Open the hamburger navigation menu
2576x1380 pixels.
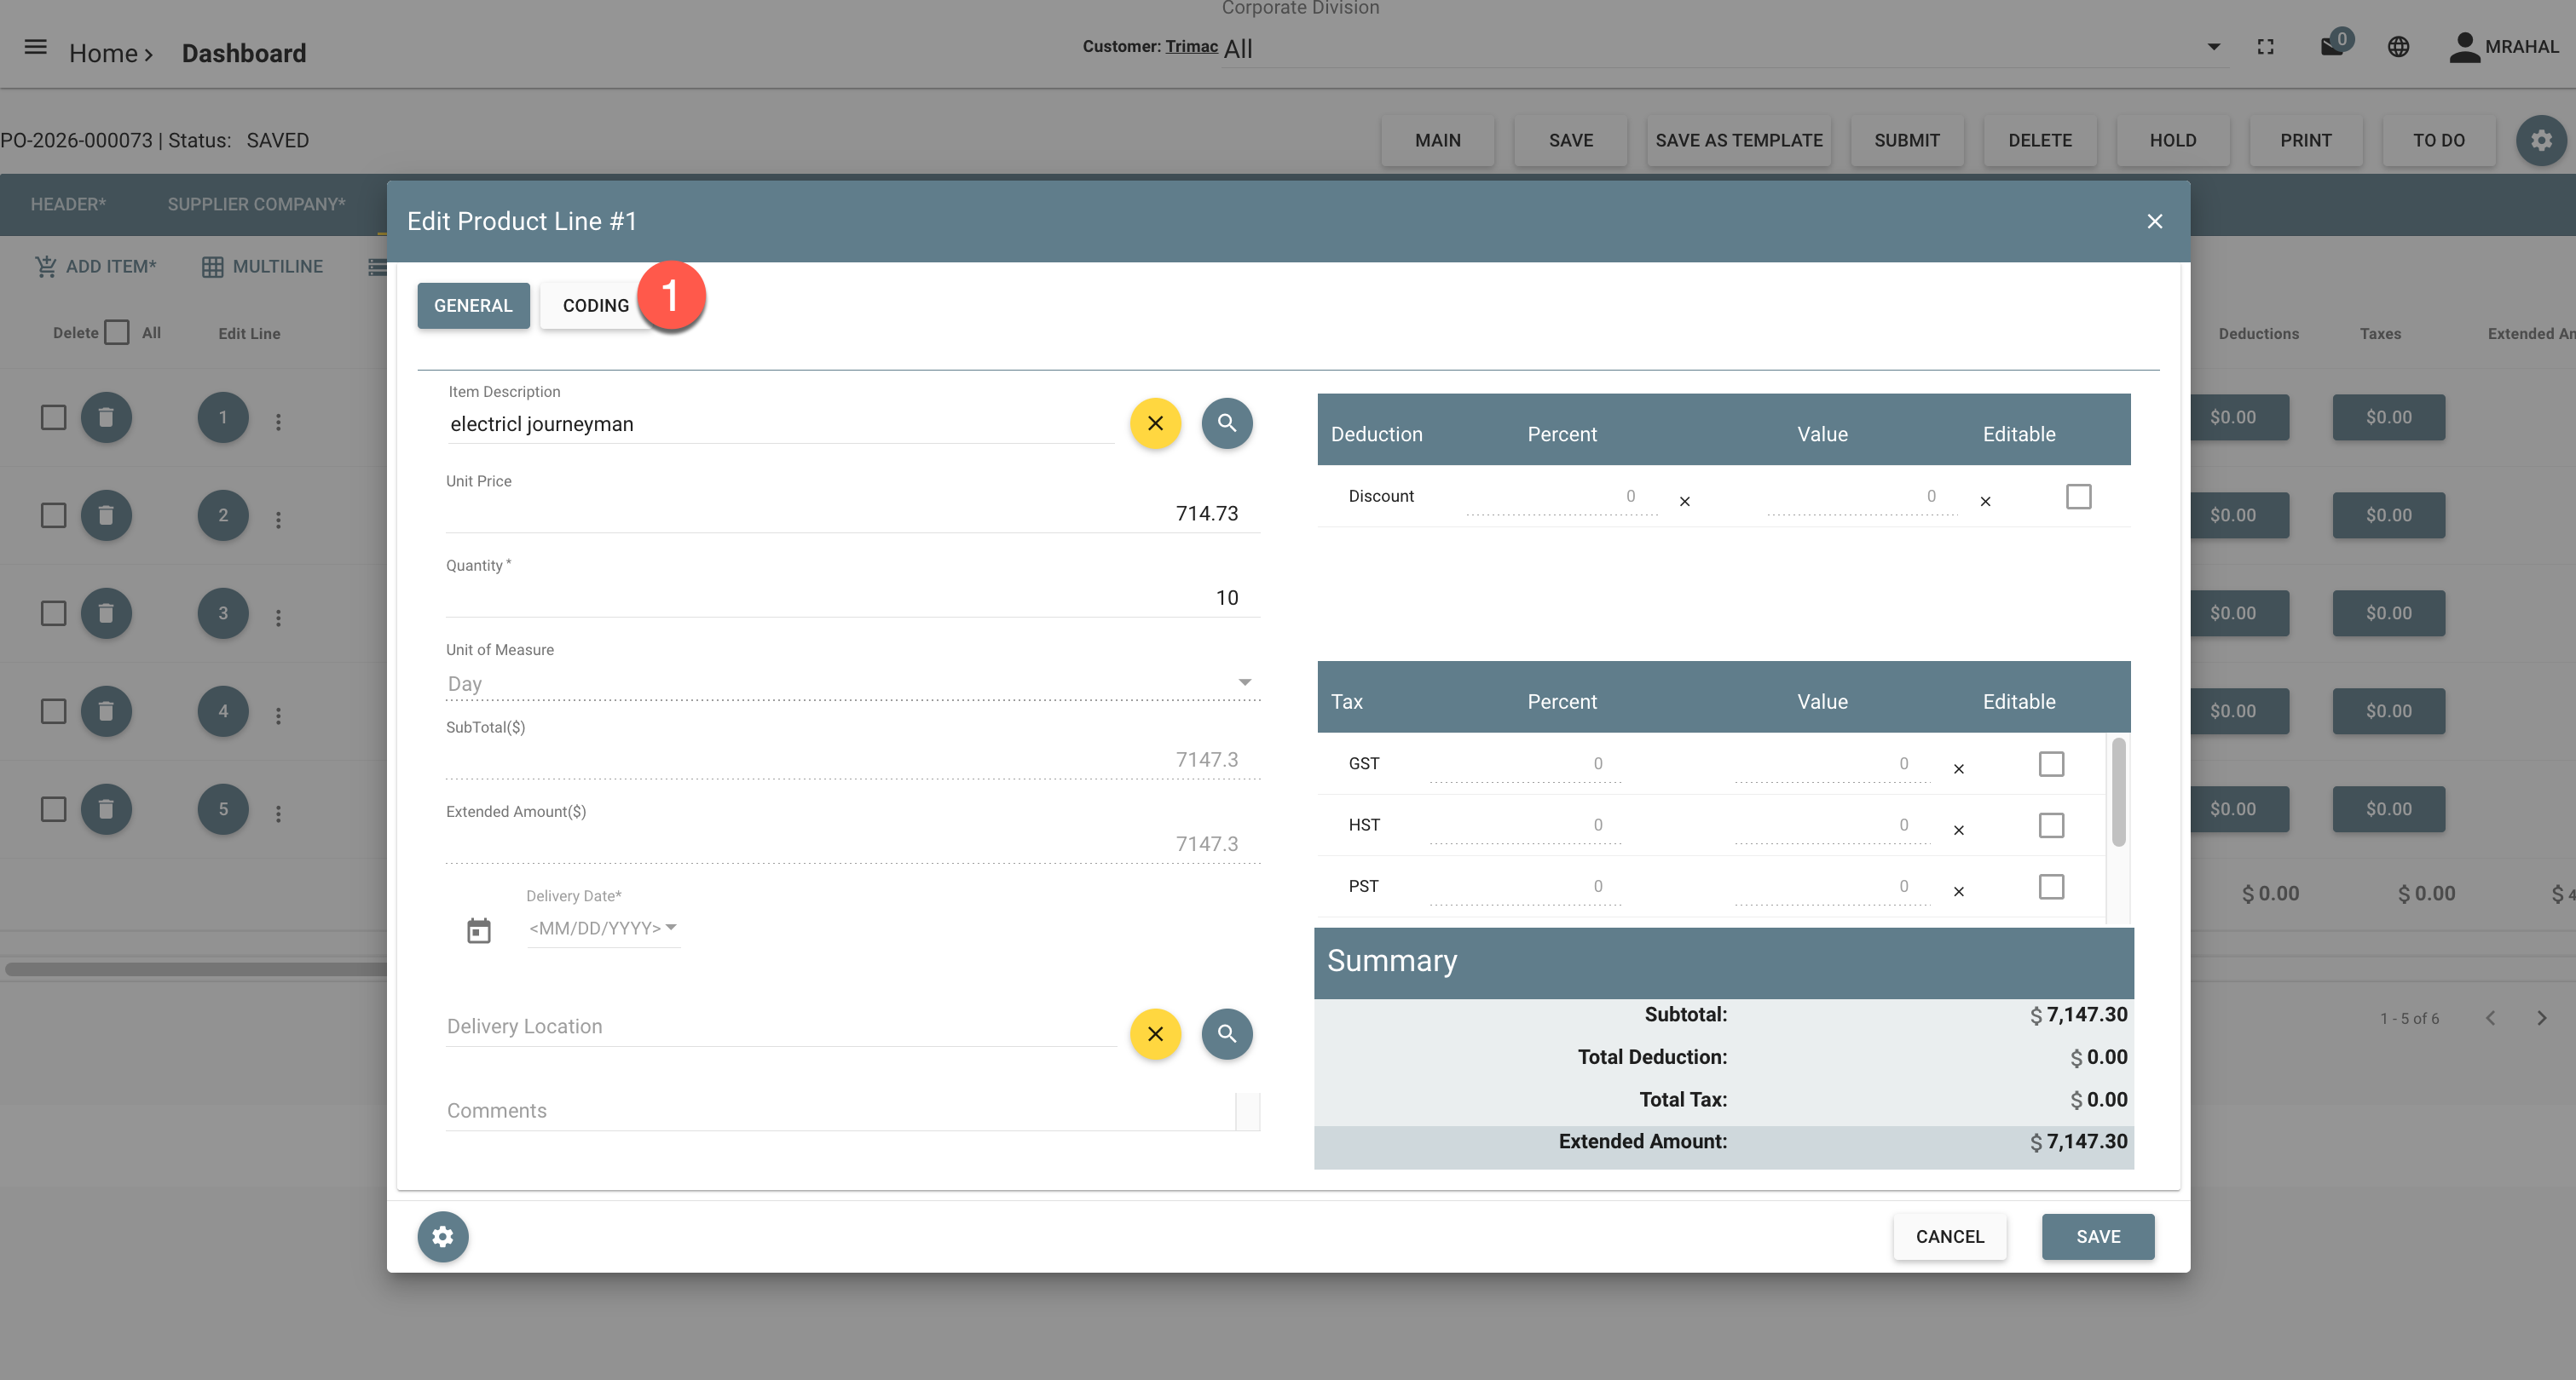click(x=36, y=47)
